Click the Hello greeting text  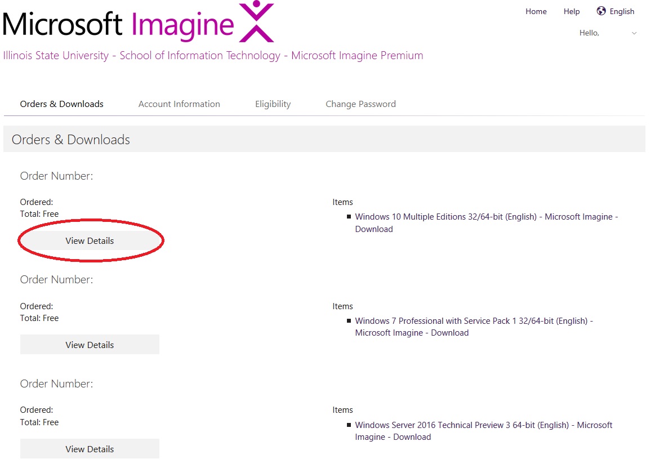point(589,33)
